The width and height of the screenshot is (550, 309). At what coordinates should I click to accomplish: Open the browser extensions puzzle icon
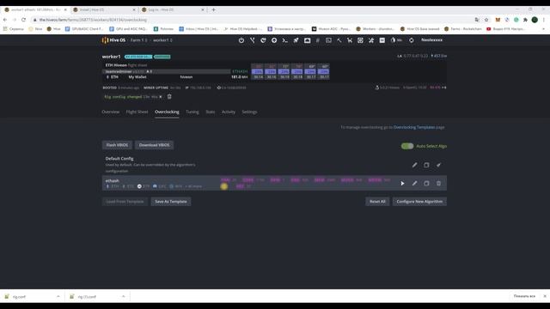coord(525,20)
